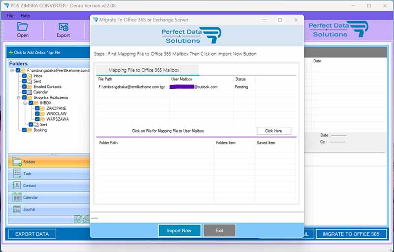The width and height of the screenshot is (394, 252).
Task: Uncheck the Skrzynka Rozliczenia checkbox
Action: pyautogui.click(x=24, y=98)
